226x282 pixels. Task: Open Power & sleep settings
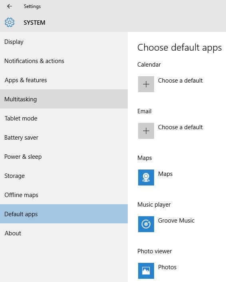coord(64,157)
